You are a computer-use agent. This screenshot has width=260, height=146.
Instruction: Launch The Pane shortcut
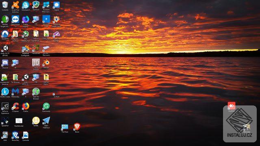65,127
